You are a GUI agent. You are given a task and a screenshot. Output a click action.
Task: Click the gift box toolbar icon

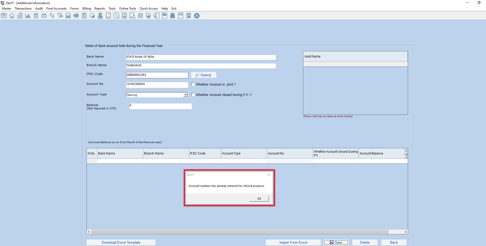point(36,16)
